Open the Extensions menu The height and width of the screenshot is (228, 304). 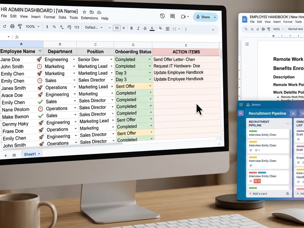(x=89, y=18)
